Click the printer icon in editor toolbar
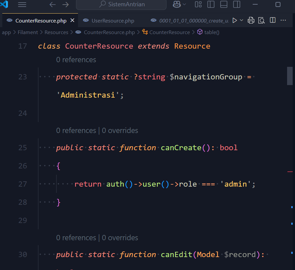295x270 pixels. 251,21
